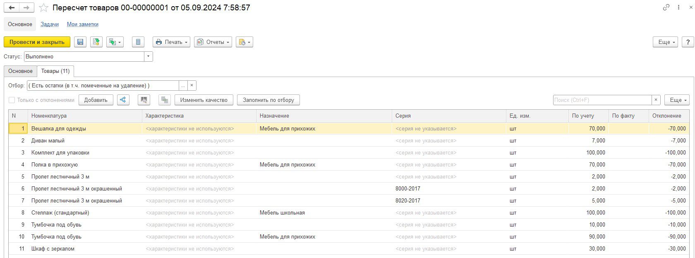Open the barcode search icon
The height and width of the screenshot is (258, 695).
click(x=144, y=100)
